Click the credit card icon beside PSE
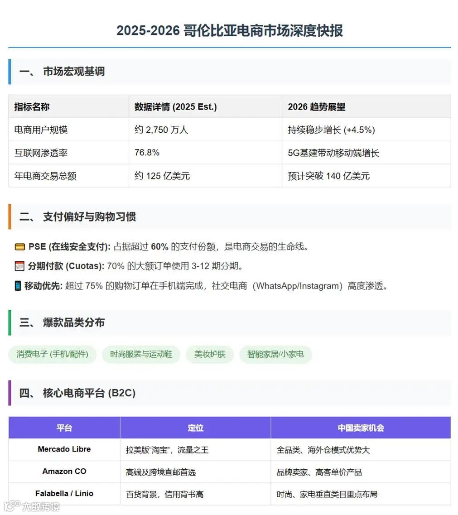458x515 pixels. tap(20, 247)
